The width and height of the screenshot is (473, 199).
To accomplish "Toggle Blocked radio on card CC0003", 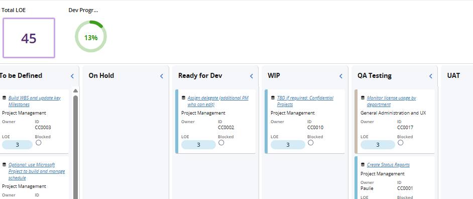I will point(38,143).
